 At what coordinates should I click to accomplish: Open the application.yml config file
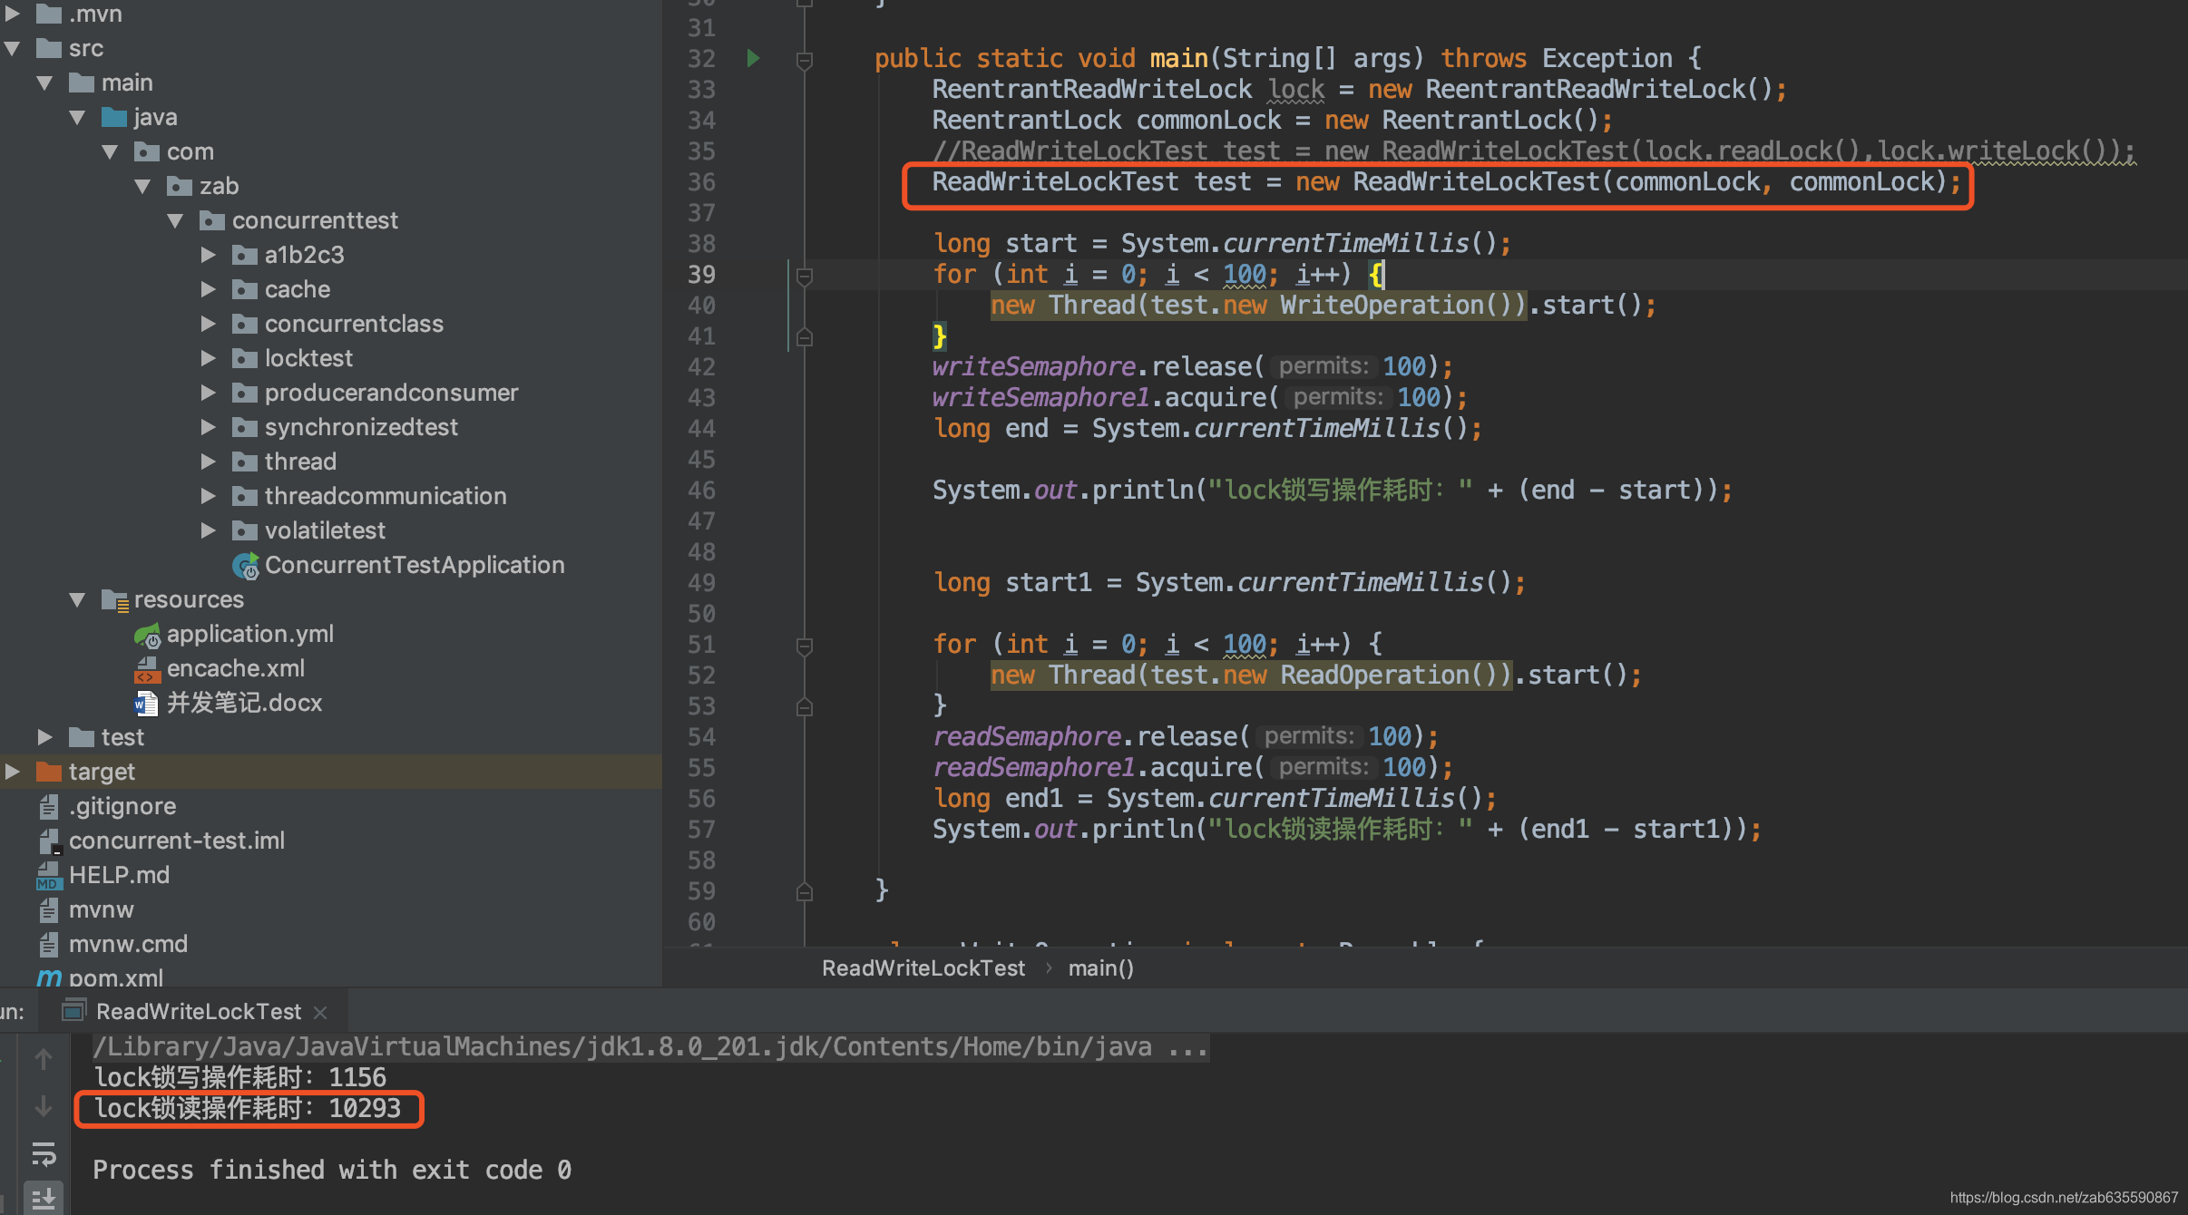pos(249,634)
